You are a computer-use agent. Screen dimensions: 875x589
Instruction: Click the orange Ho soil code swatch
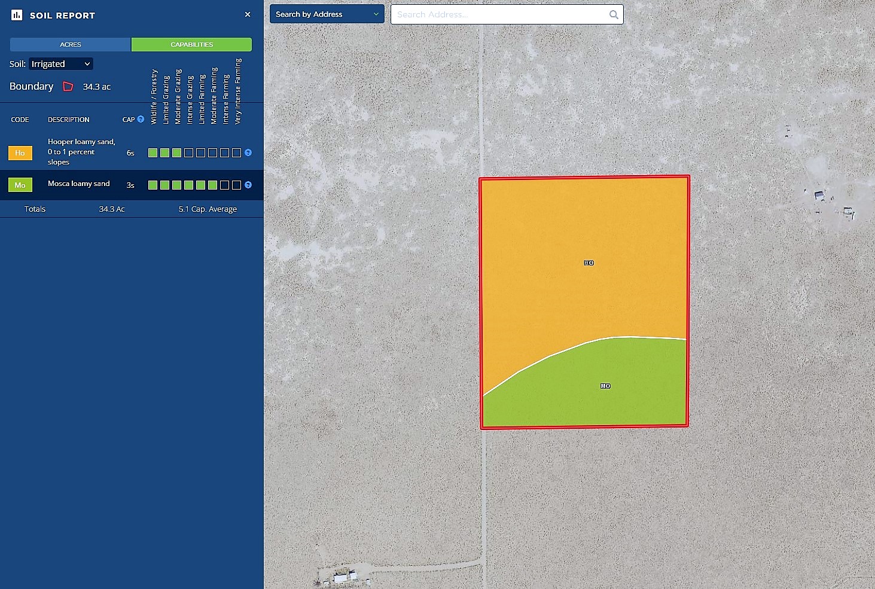(20, 153)
